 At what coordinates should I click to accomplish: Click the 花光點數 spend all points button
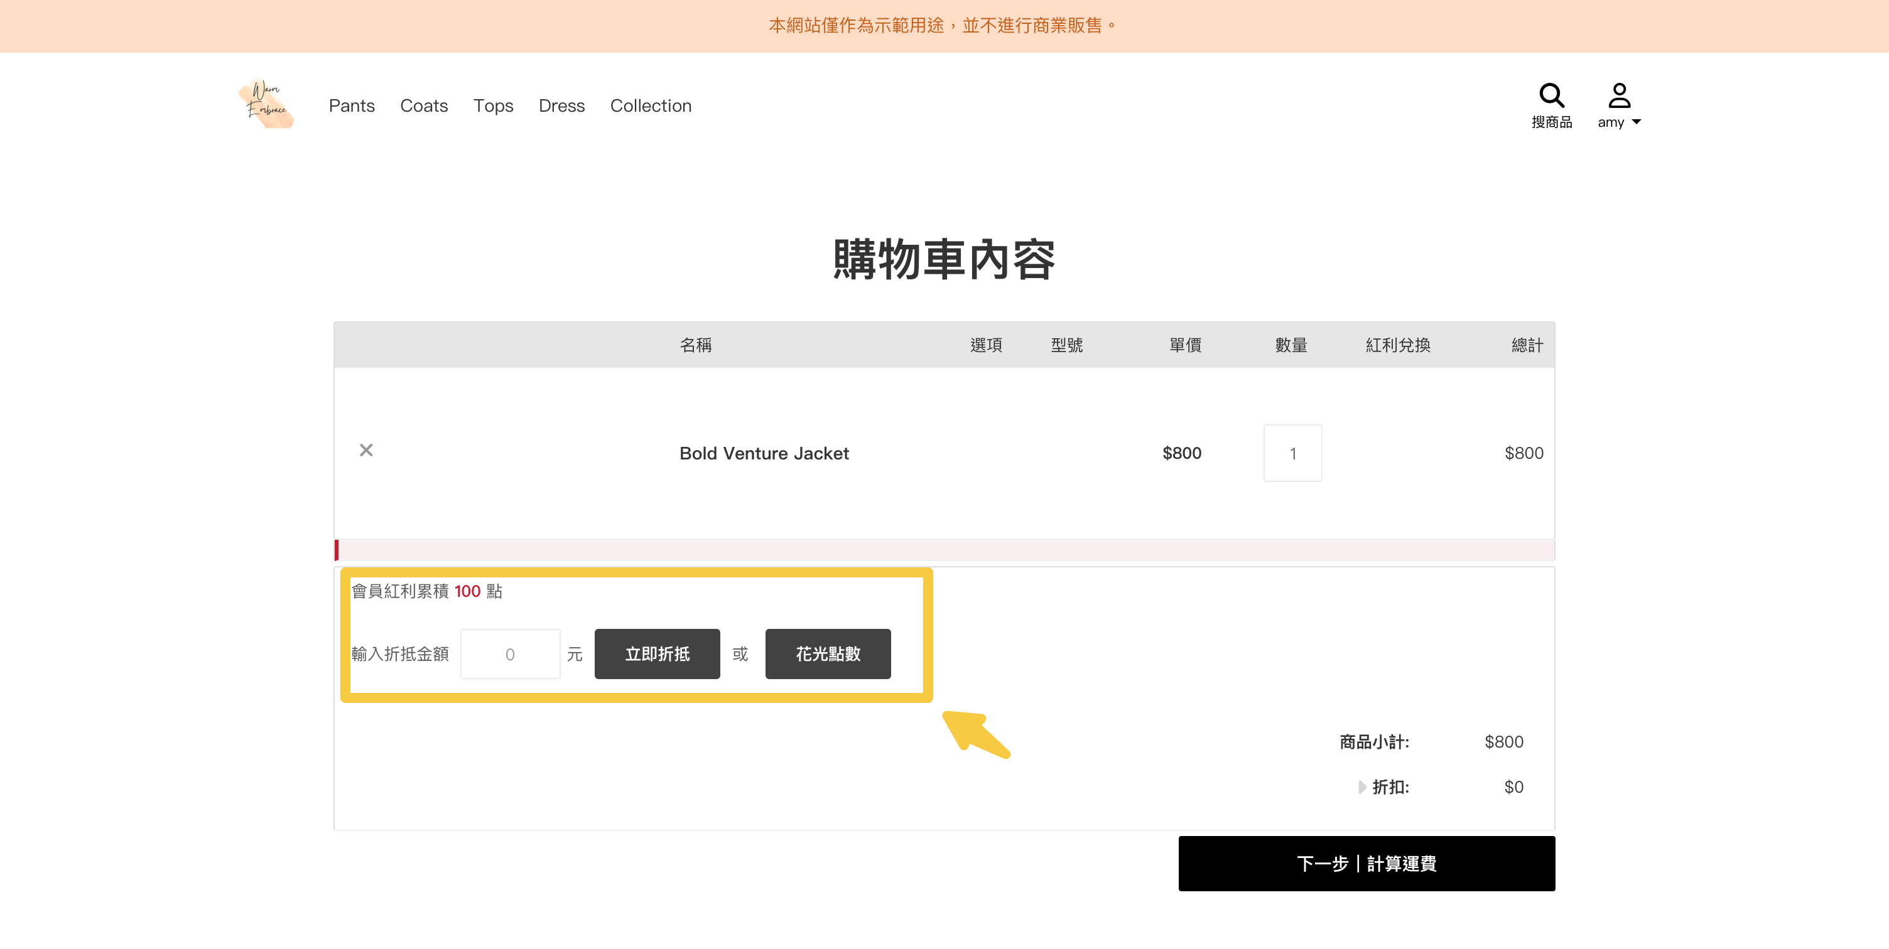tap(827, 653)
